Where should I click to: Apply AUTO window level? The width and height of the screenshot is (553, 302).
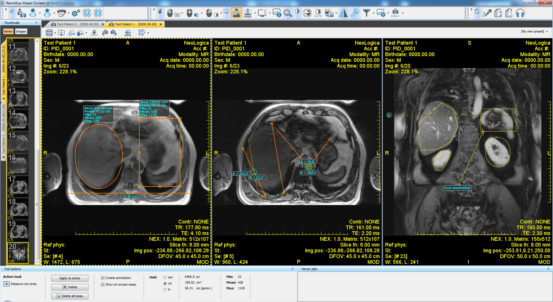point(318,13)
